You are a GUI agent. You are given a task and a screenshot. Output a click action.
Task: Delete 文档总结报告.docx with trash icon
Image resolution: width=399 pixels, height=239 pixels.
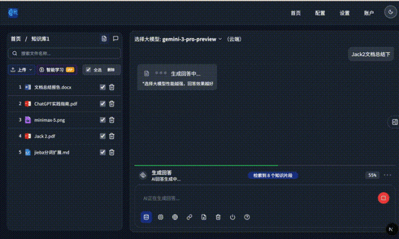click(x=112, y=87)
